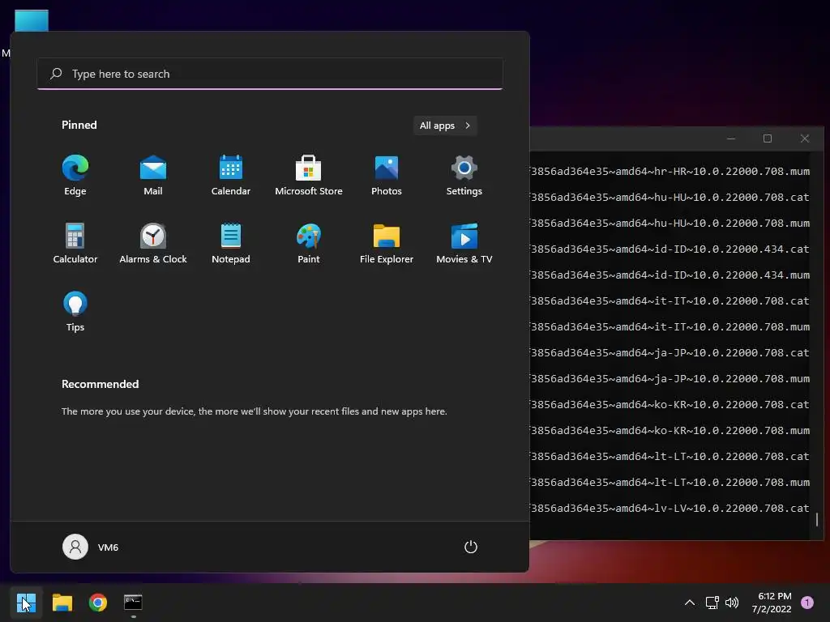Click console line ending it-IT~10.0.22000.708.cat
The image size is (830, 622).
670,301
